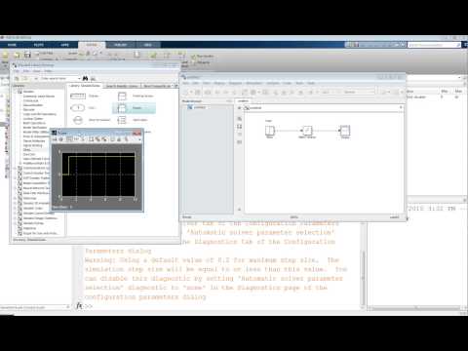Viewport: 468px width, 351px height.
Task: Select the Search Results tab in Library Browser
Action: pos(122,86)
